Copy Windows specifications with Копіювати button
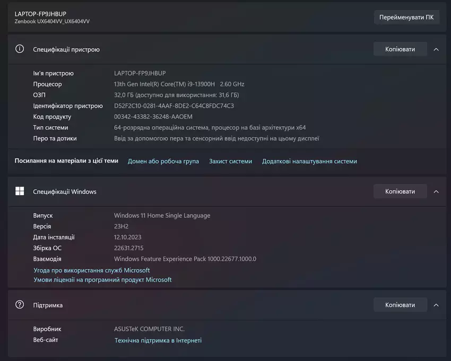 pos(400,191)
